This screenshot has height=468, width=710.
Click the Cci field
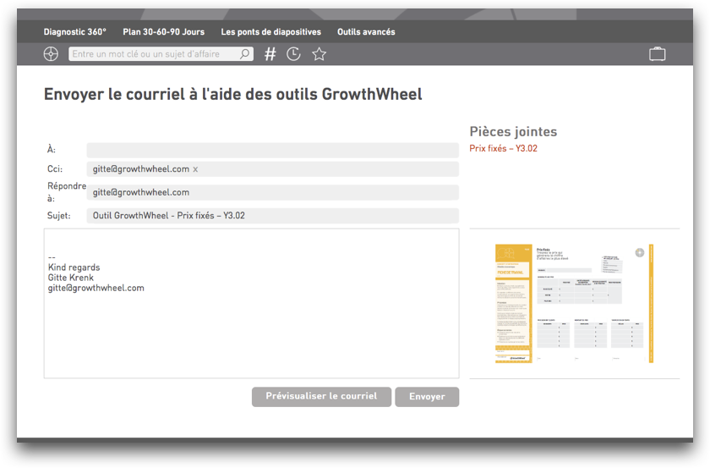272,169
